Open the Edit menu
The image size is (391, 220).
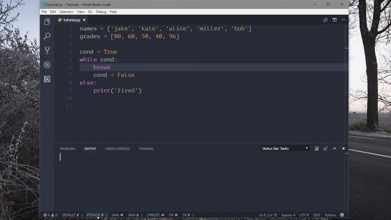pyautogui.click(x=53, y=12)
